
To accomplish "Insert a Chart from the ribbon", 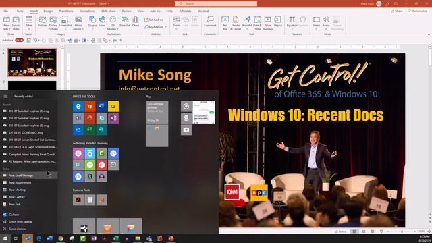I will [135, 22].
